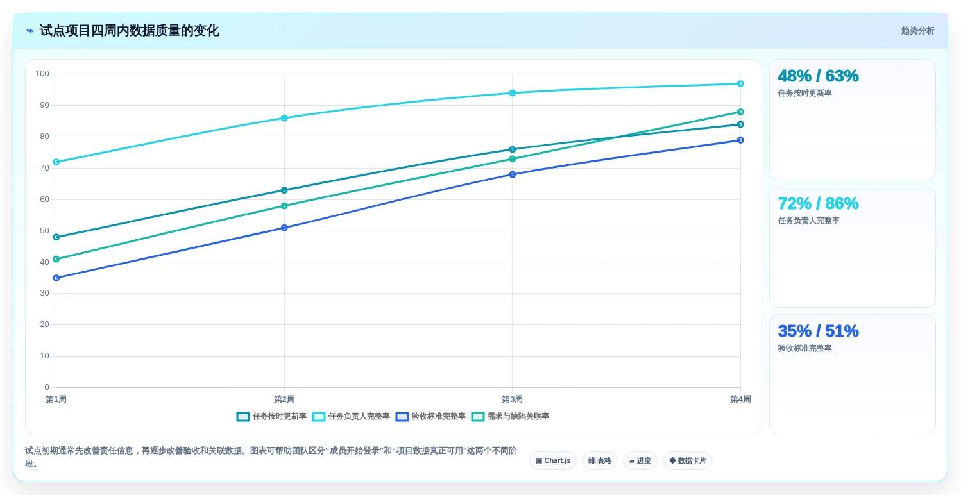Click the 第4周 x-axis label
The height and width of the screenshot is (495, 961).
[x=740, y=399]
